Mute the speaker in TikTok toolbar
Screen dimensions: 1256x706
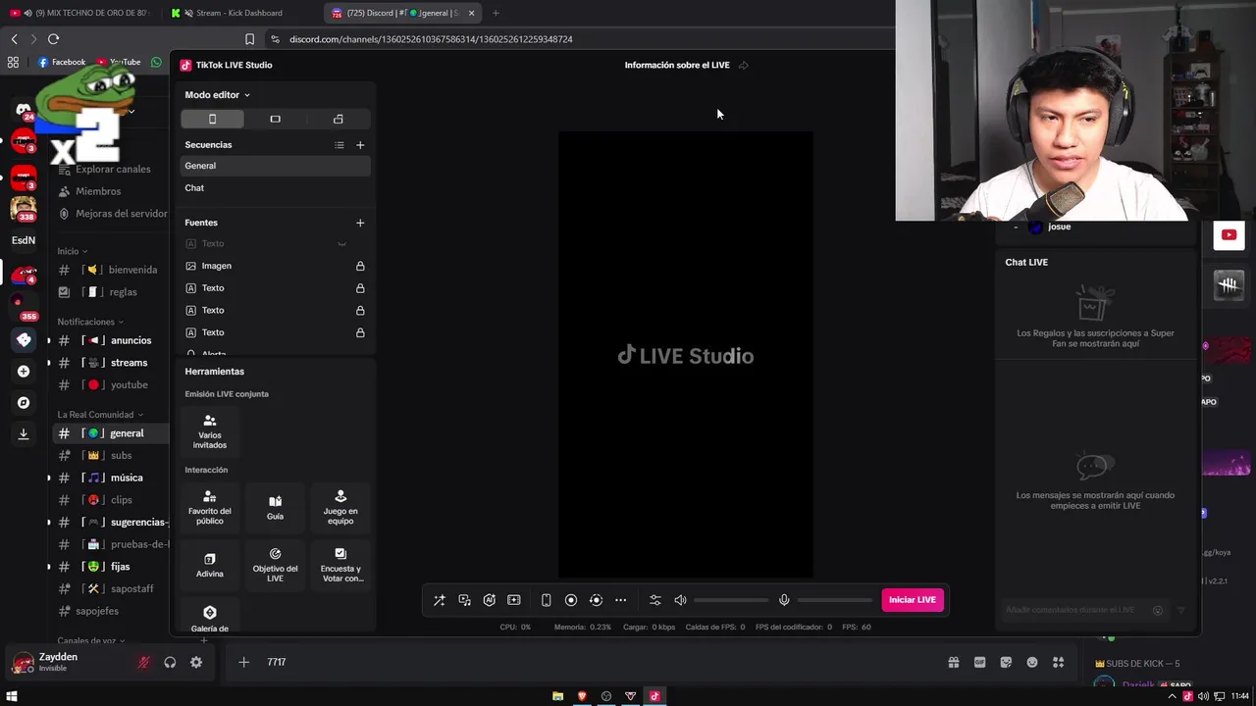click(x=680, y=600)
